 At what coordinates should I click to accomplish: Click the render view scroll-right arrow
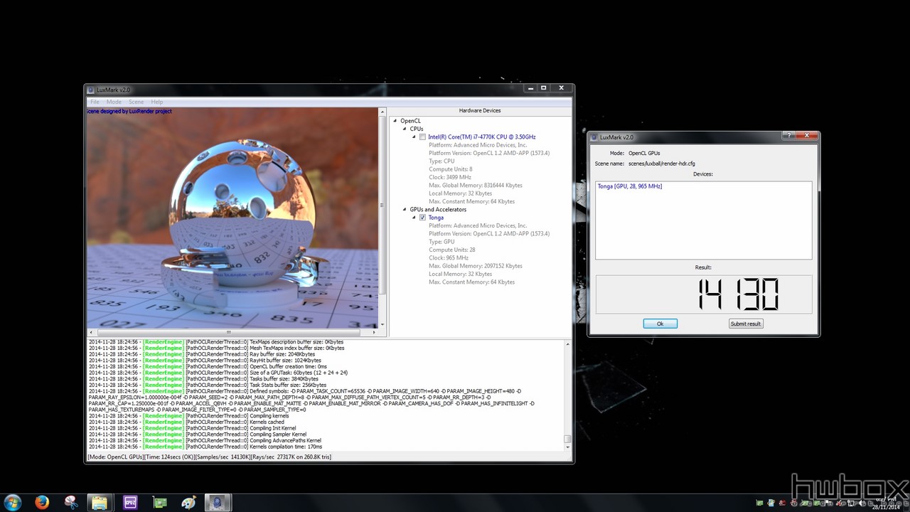374,332
